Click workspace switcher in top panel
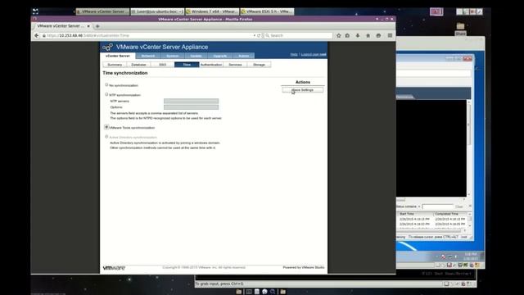The width and height of the screenshot is (524, 295). coord(436,11)
